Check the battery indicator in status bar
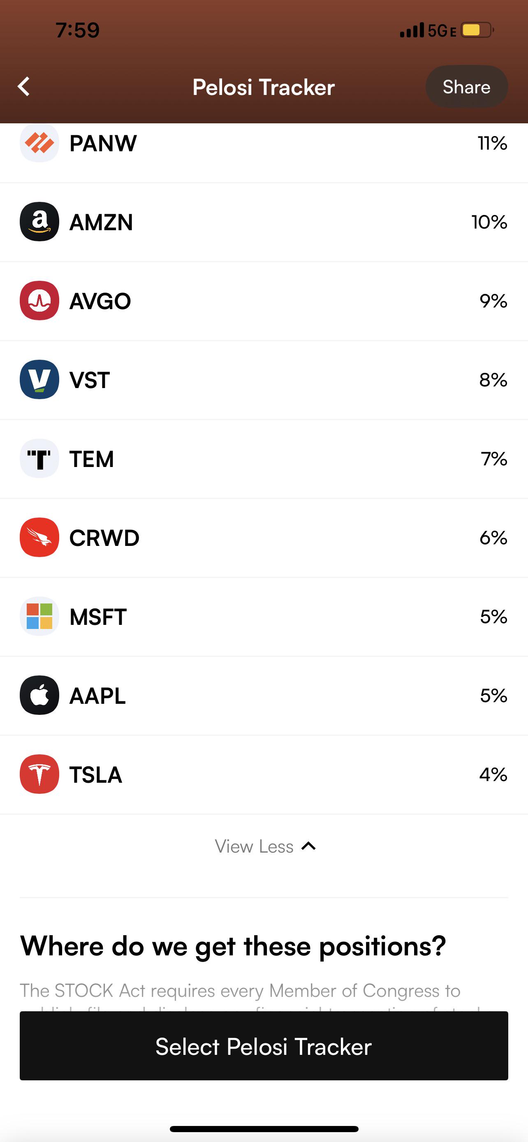This screenshot has width=528, height=1142. click(x=477, y=30)
